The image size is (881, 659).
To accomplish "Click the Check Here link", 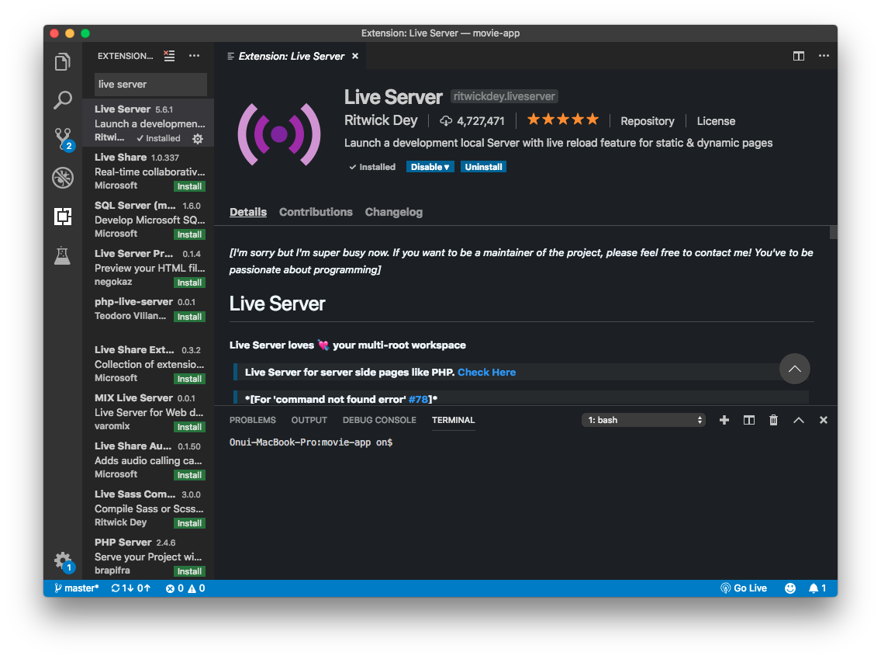I will pos(486,373).
